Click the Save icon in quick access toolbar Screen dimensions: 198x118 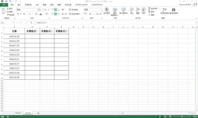6,1
